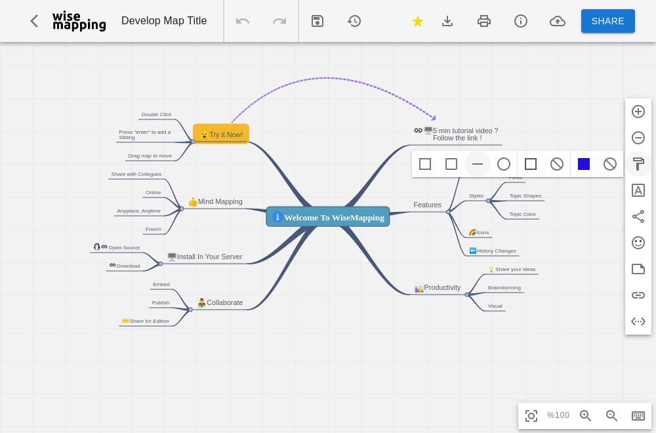Click the %100 zoom level text

click(x=558, y=415)
